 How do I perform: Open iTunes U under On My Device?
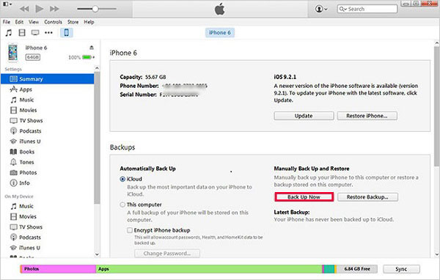pyautogui.click(x=29, y=248)
